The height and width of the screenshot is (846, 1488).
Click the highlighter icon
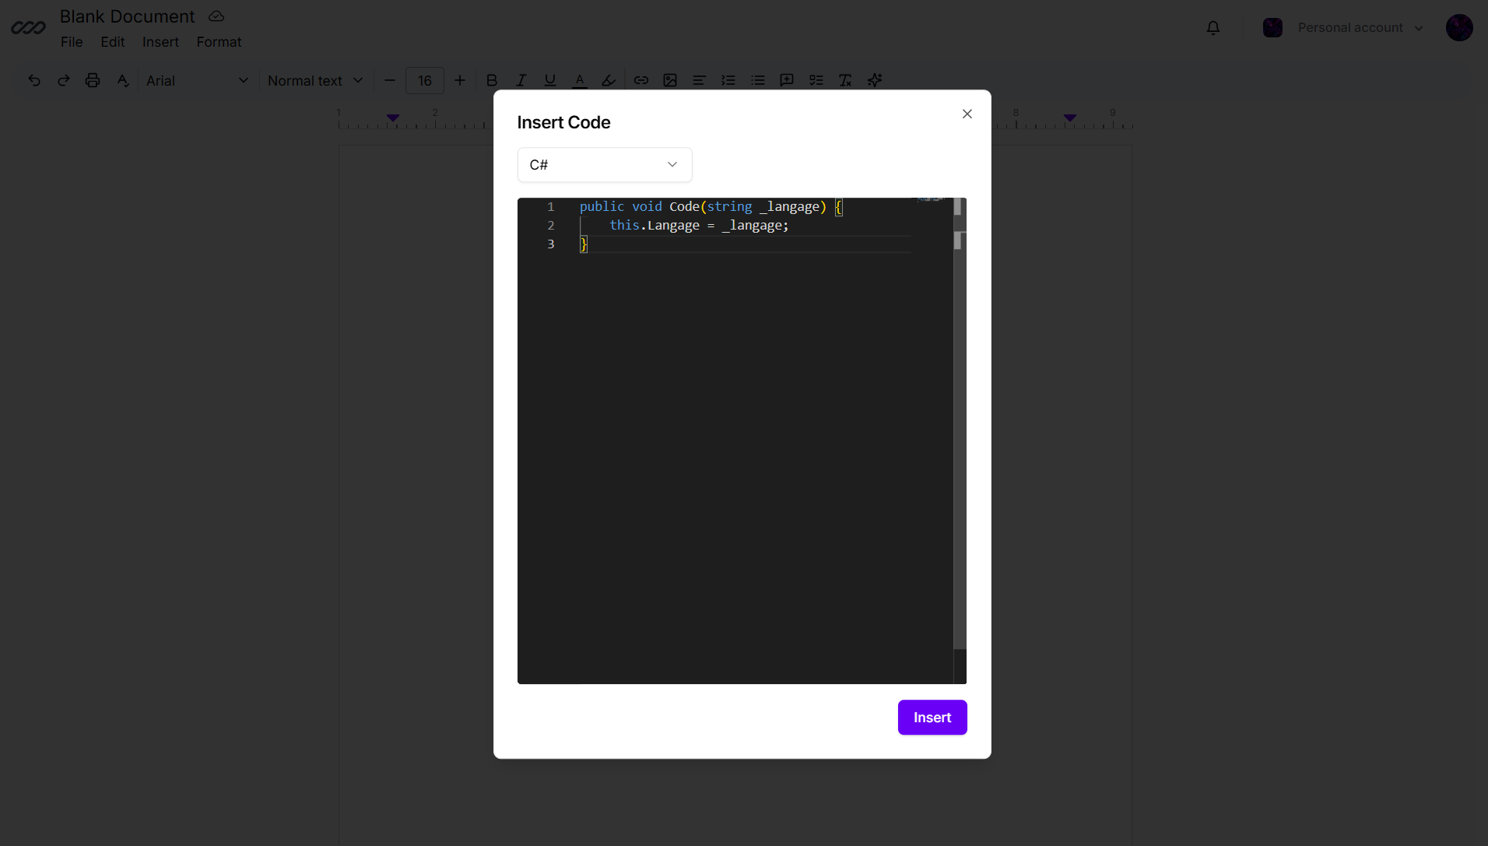[x=609, y=80]
